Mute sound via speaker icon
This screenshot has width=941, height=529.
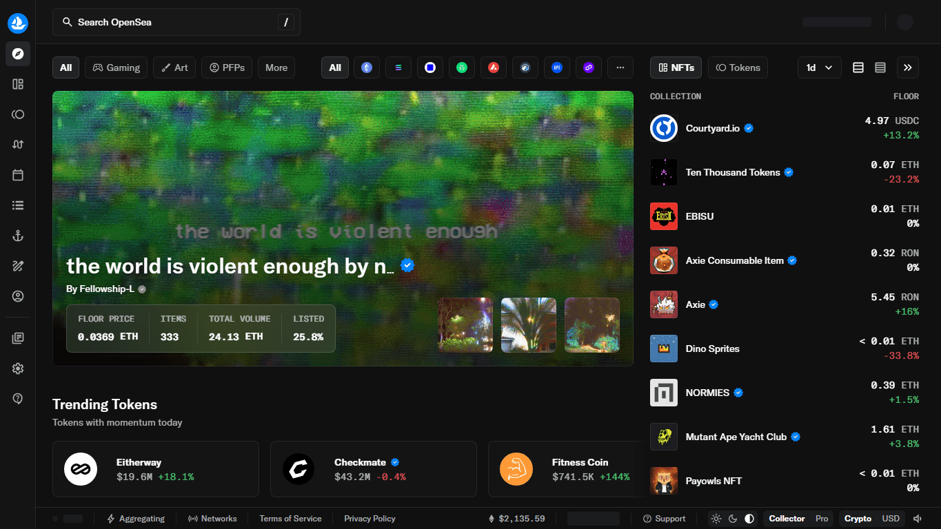click(918, 519)
